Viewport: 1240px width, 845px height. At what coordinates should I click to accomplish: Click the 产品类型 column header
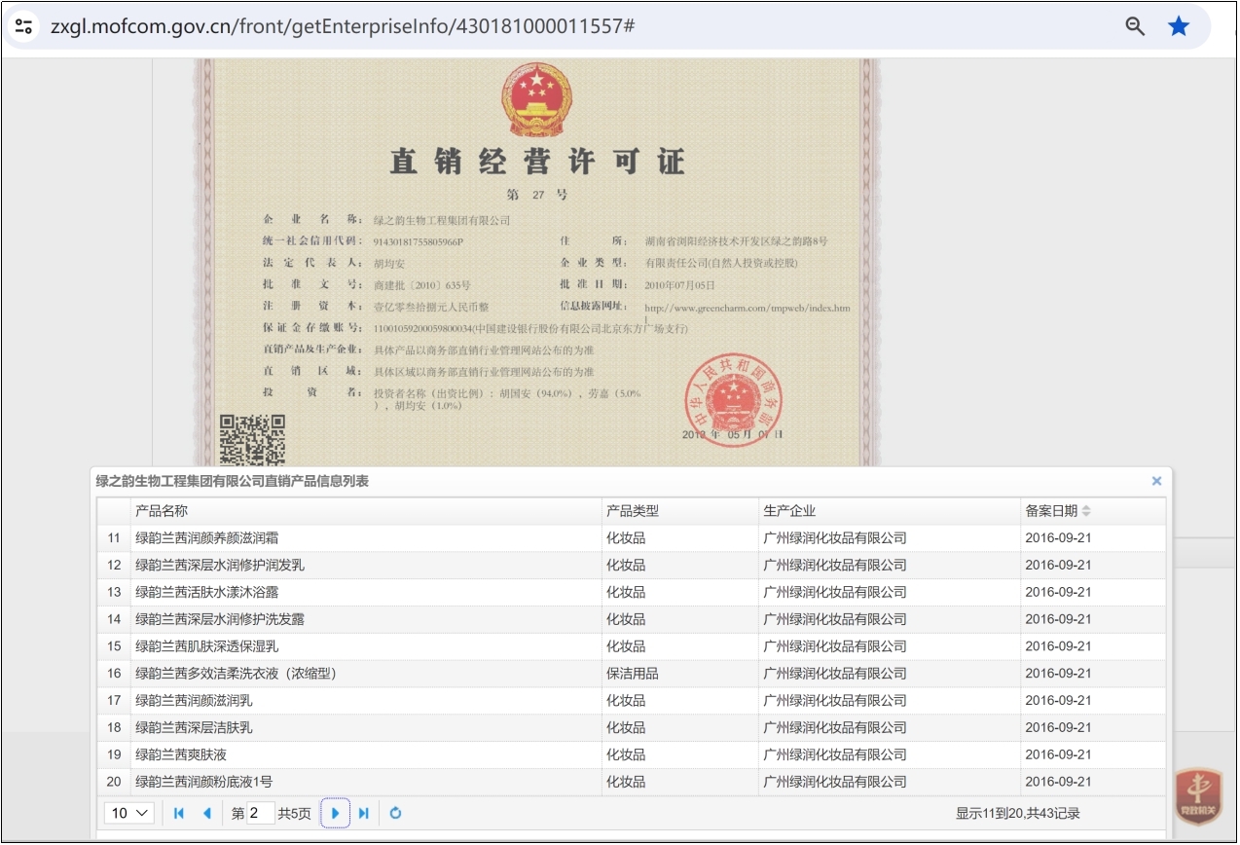[x=680, y=511]
